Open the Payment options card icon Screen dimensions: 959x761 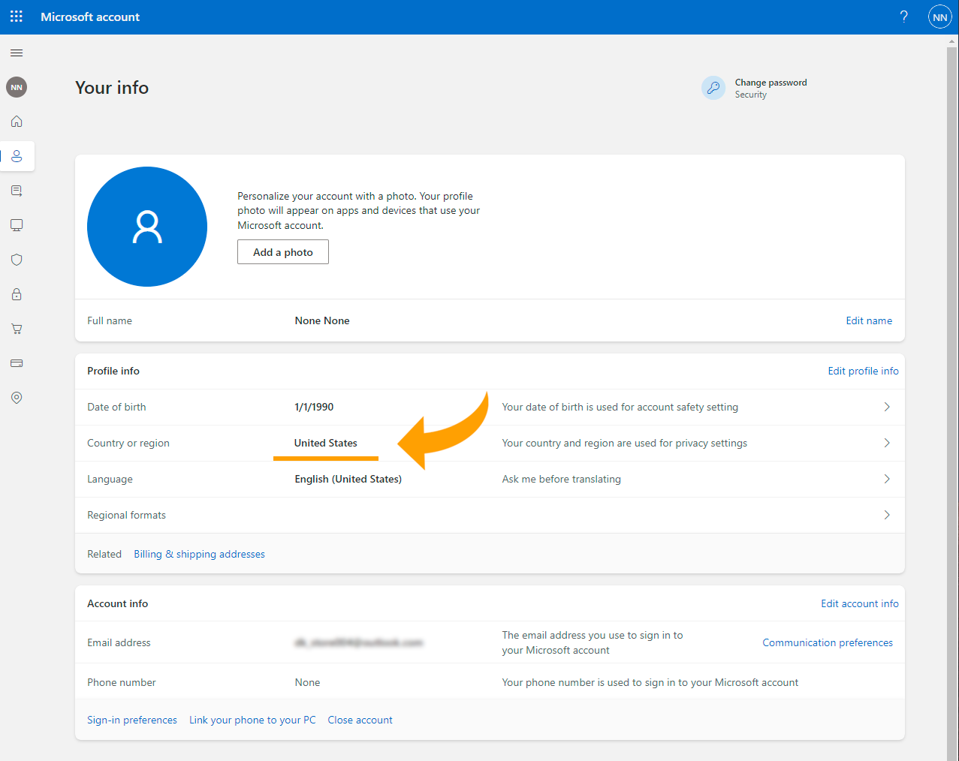[x=17, y=363]
